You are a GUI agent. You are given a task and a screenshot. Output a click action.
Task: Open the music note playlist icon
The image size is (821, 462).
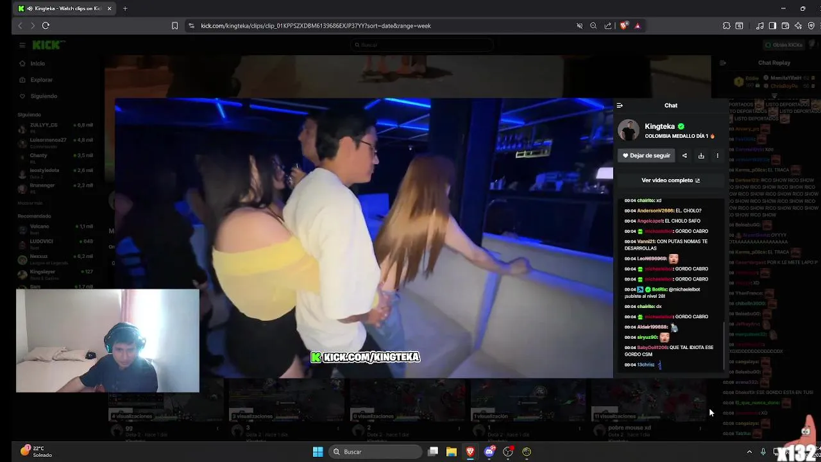click(760, 26)
